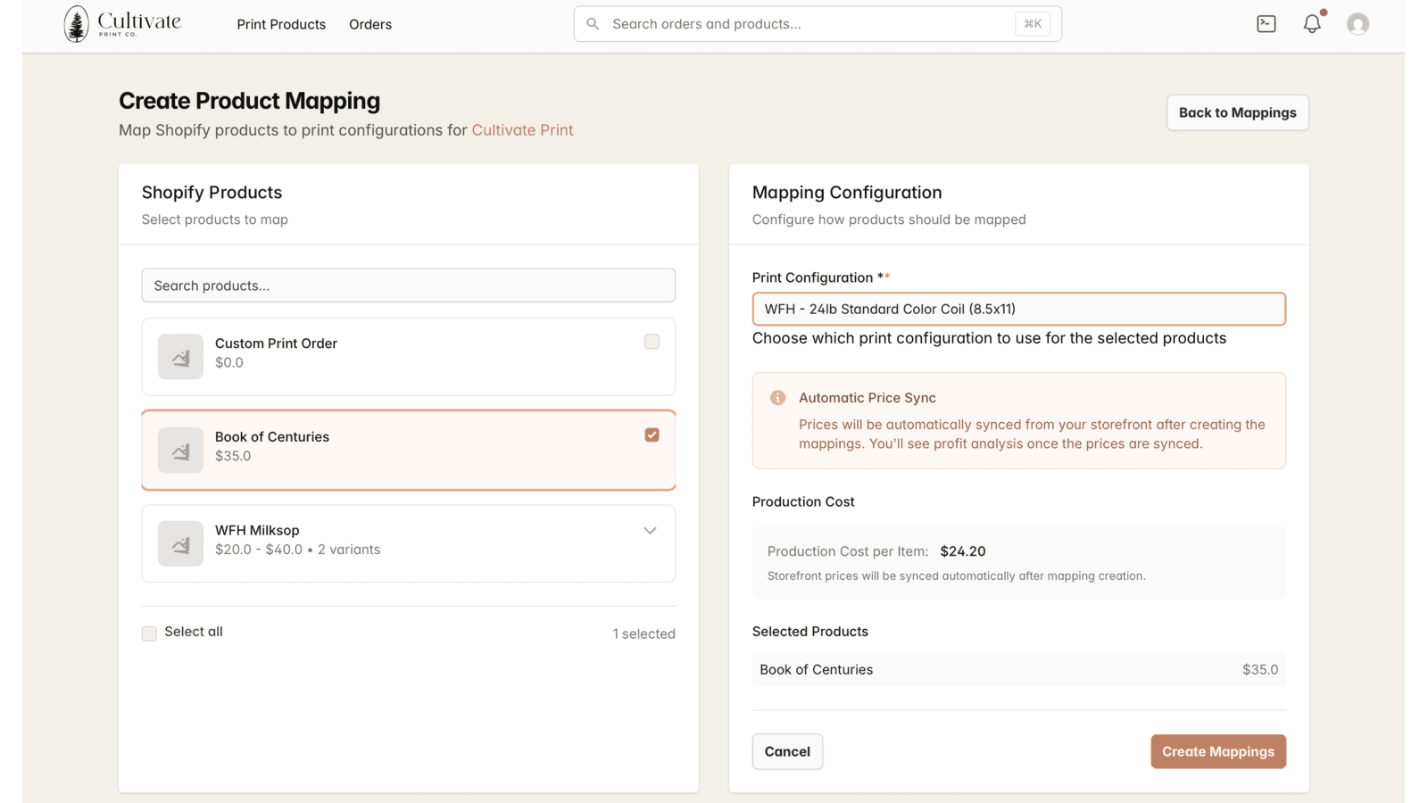The height and width of the screenshot is (803, 1428).
Task: Follow the Cultivate Print link
Action: pyautogui.click(x=522, y=130)
